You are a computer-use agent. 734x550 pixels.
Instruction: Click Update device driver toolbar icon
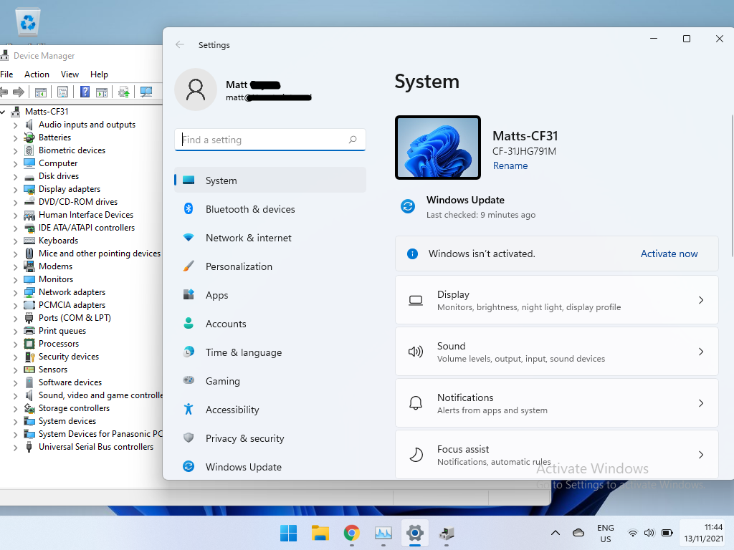(x=124, y=92)
